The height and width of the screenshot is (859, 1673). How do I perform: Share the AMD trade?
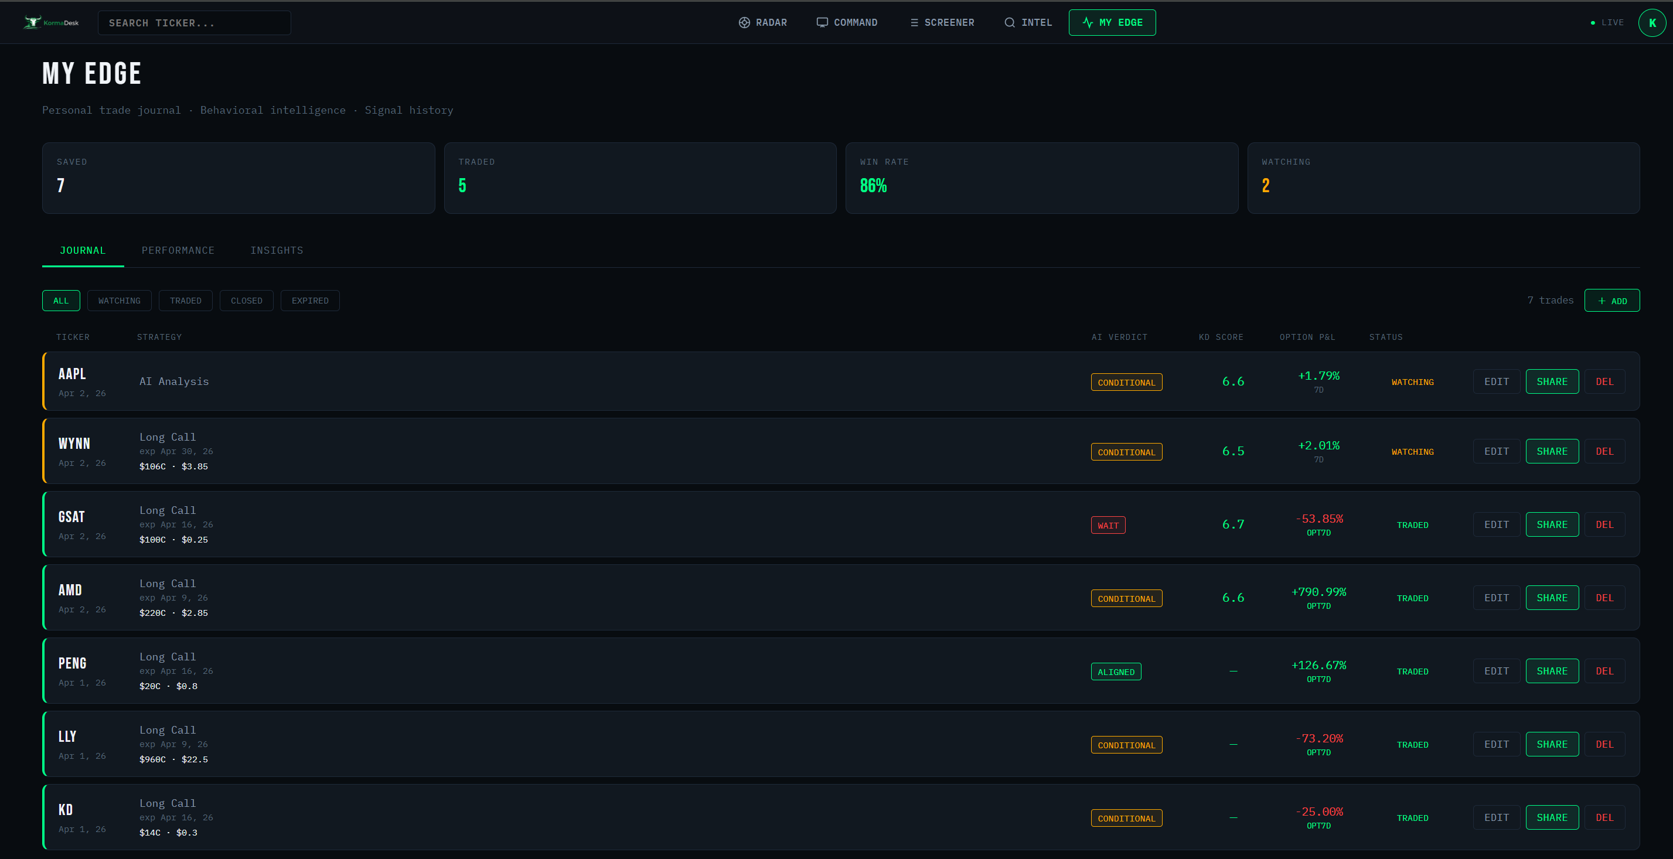pyautogui.click(x=1552, y=598)
